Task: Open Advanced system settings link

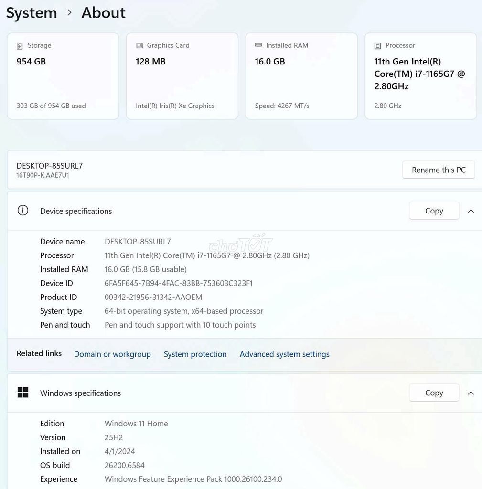Action: pyautogui.click(x=285, y=354)
